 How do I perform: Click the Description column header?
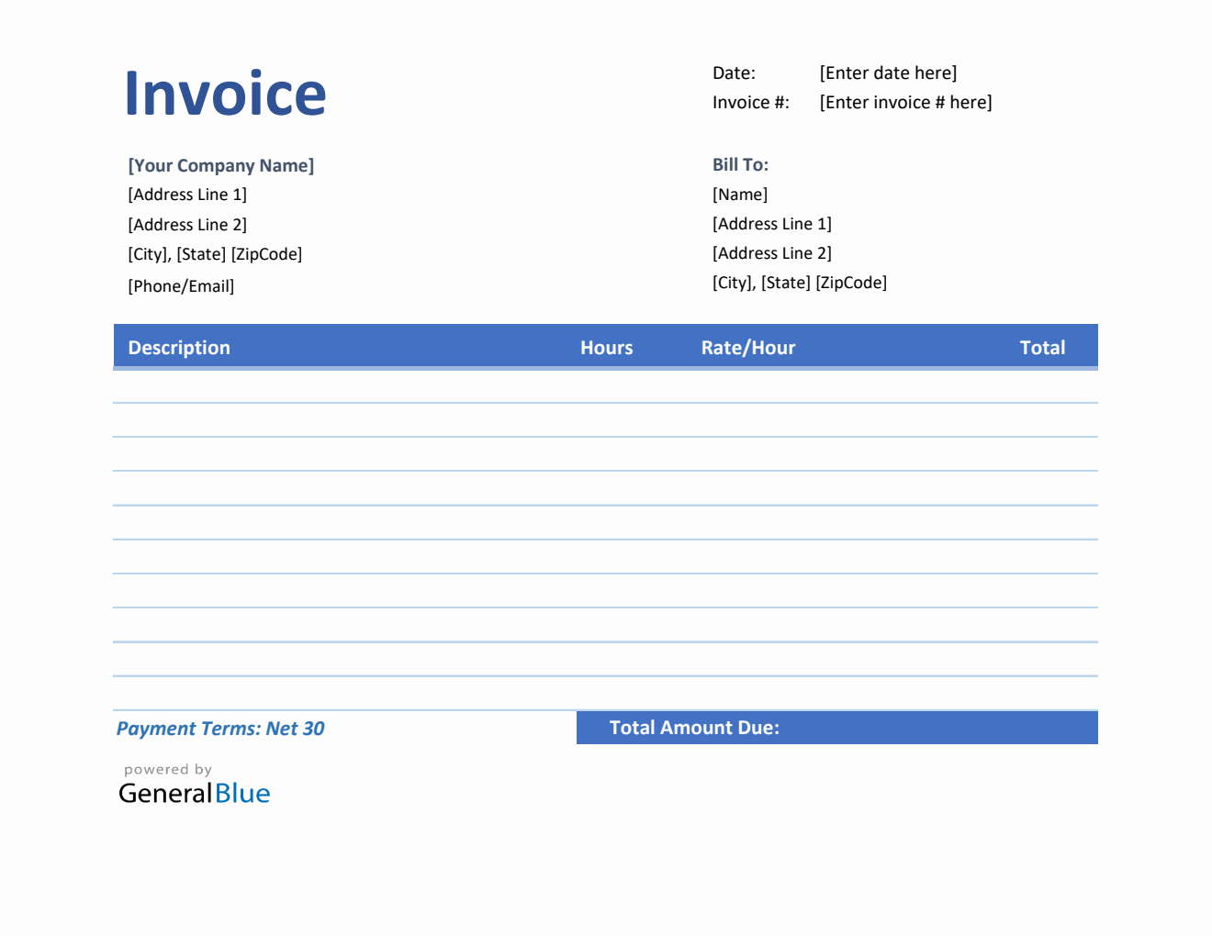(x=179, y=347)
